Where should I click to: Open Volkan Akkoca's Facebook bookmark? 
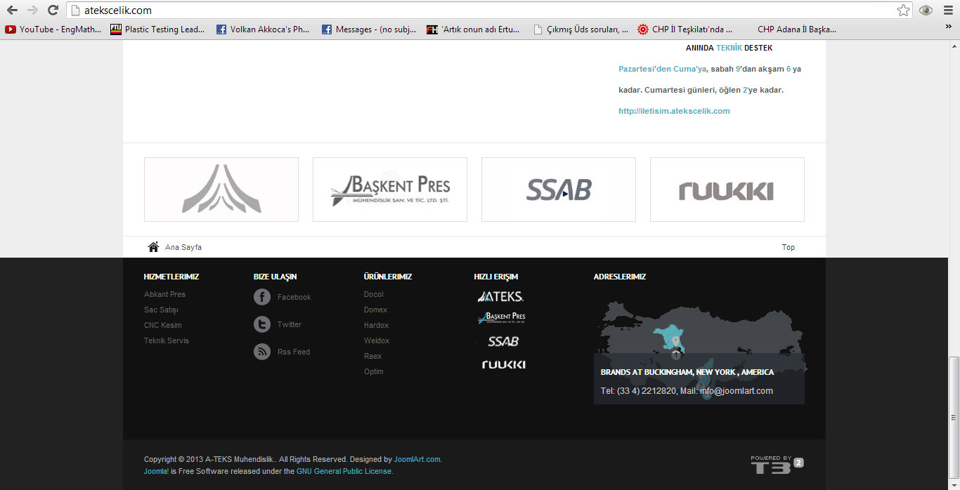point(263,29)
